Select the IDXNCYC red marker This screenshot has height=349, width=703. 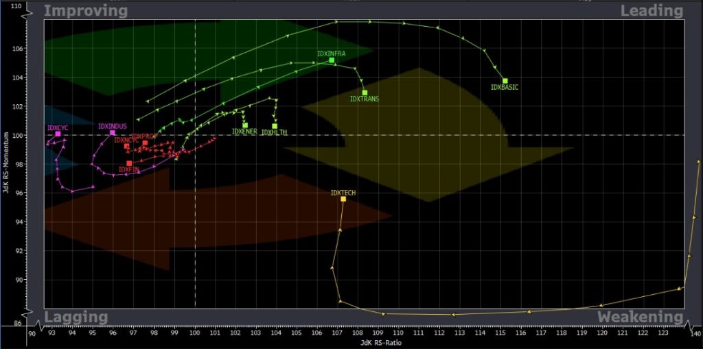[x=127, y=146]
